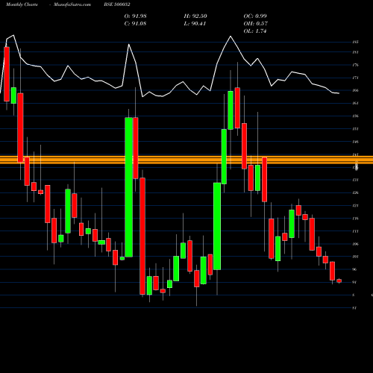Click the open value 'O: 91.98'
Image resolution: width=373 pixels, height=373 pixels.
tap(135, 16)
